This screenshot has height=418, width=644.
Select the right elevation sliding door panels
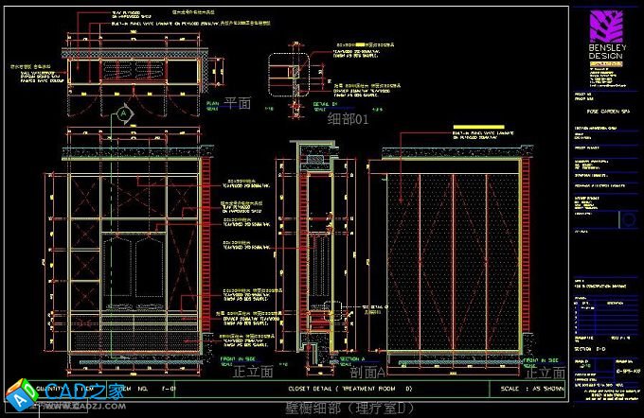click(455, 255)
